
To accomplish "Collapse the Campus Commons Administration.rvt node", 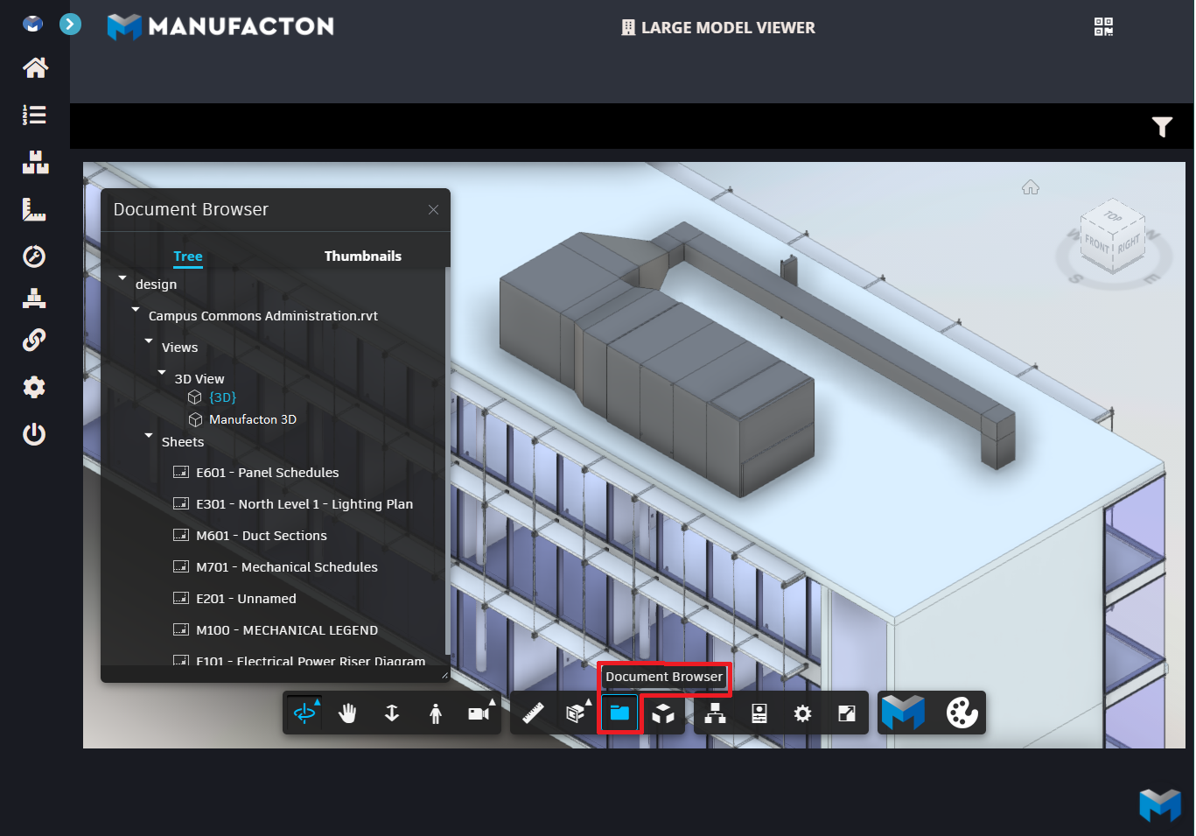I will (x=135, y=309).
